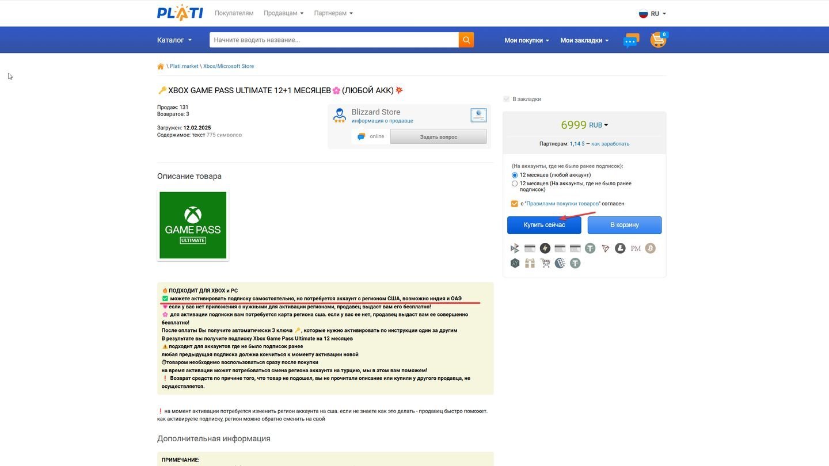Focus the product name search field
The width and height of the screenshot is (829, 466).
[334, 40]
